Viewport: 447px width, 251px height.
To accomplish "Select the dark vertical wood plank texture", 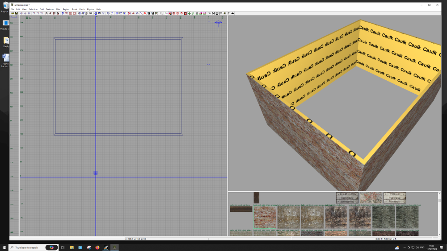I will 256,198.
